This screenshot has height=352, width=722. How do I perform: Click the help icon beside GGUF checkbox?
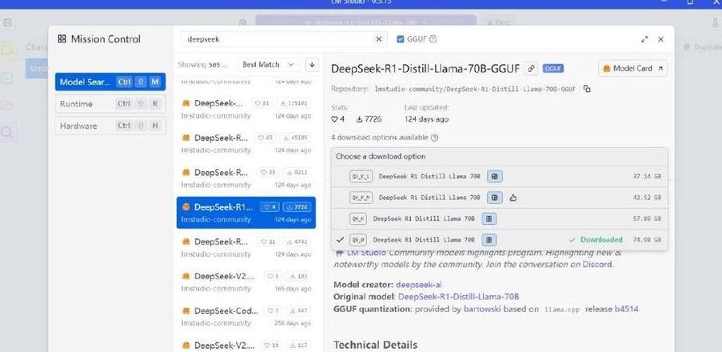(x=433, y=39)
